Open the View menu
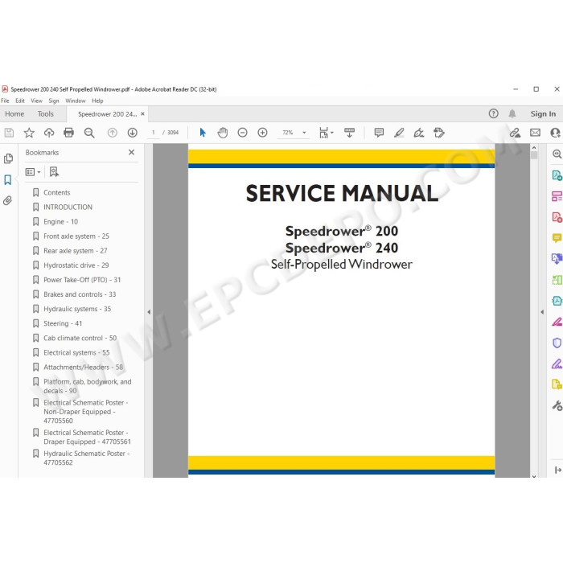Image resolution: width=563 pixels, height=563 pixels. 36,101
